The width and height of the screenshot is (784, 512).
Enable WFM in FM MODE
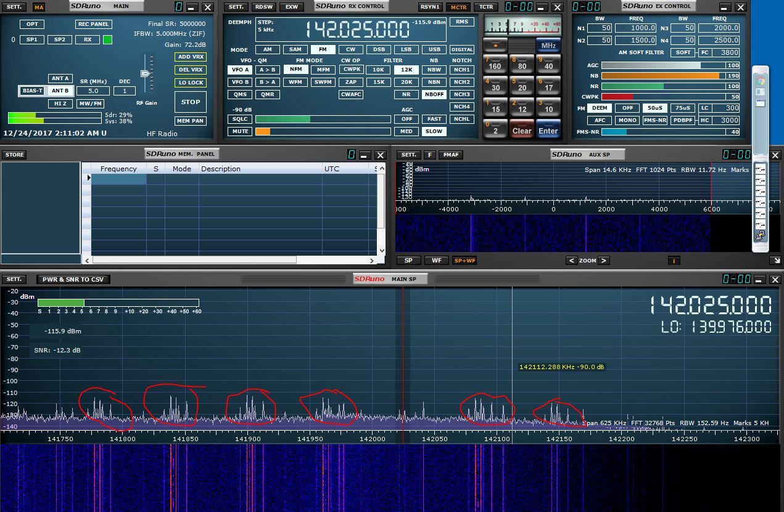(295, 82)
